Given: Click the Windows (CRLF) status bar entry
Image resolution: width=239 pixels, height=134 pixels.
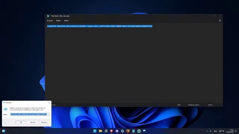Looking at the screenshot, I should [x=193, y=105].
